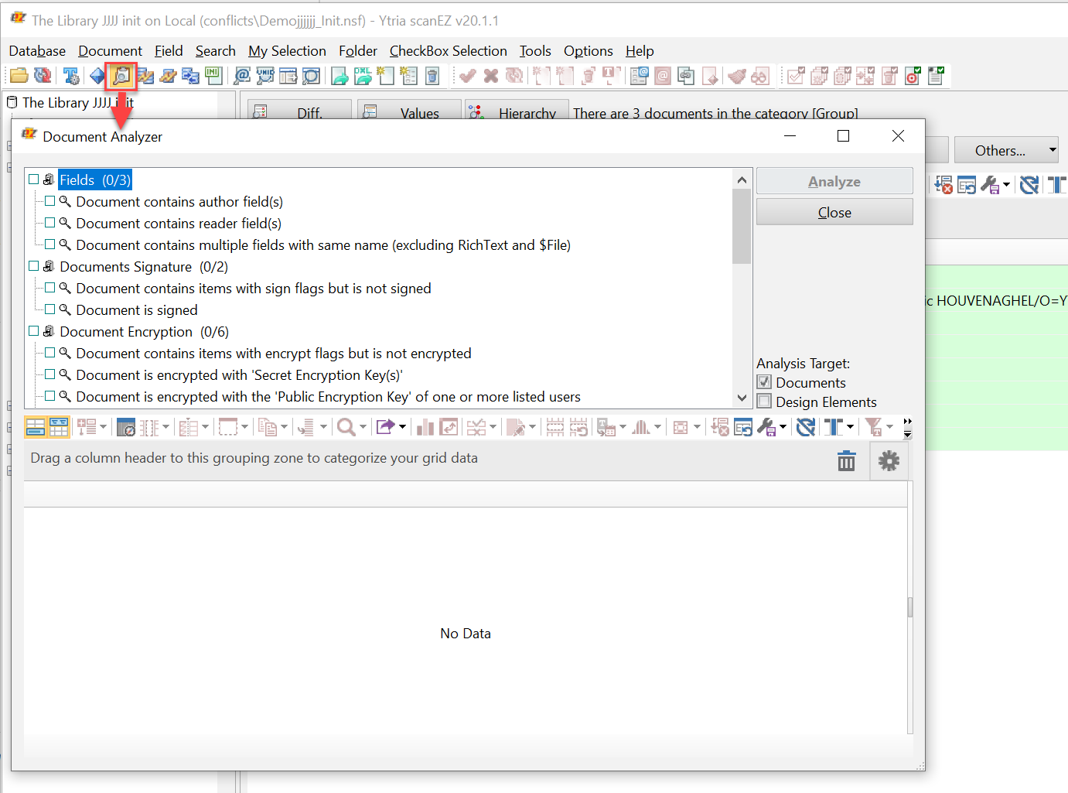
Task: Click the blue diamond icon in toolbar
Action: 97,76
